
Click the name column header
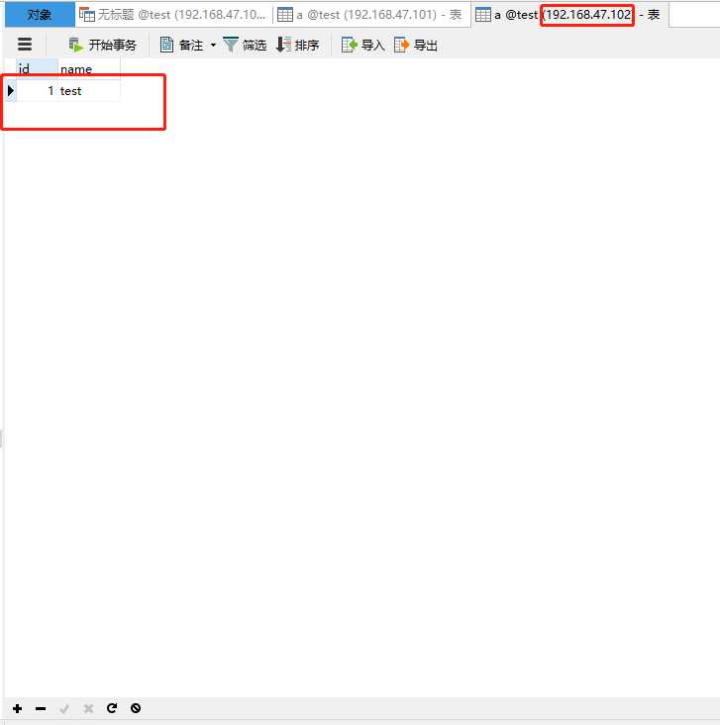89,69
